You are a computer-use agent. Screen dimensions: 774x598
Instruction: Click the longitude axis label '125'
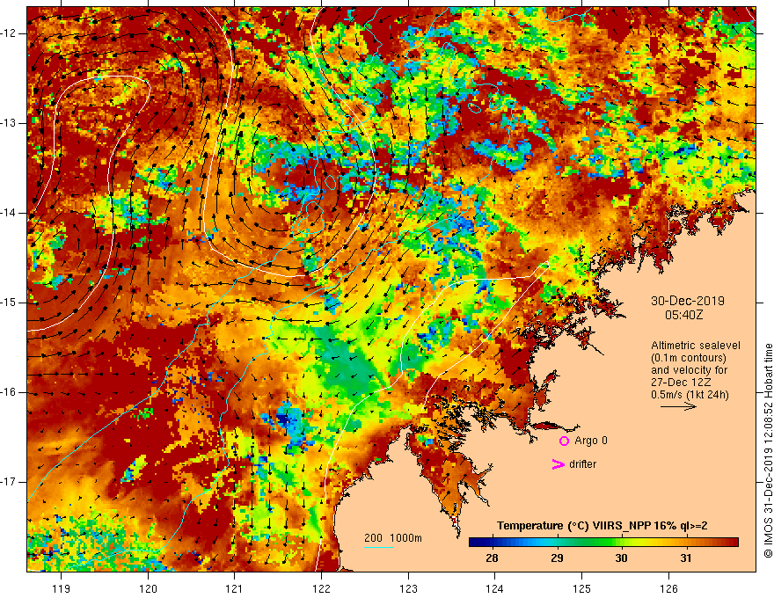(582, 588)
